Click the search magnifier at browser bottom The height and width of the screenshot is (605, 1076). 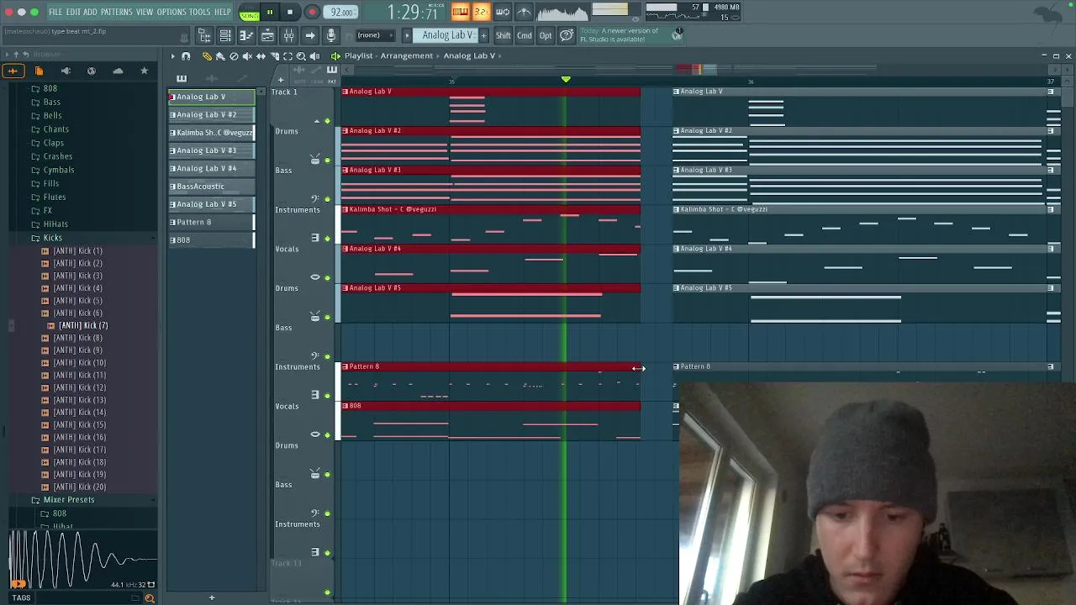pyautogui.click(x=150, y=598)
